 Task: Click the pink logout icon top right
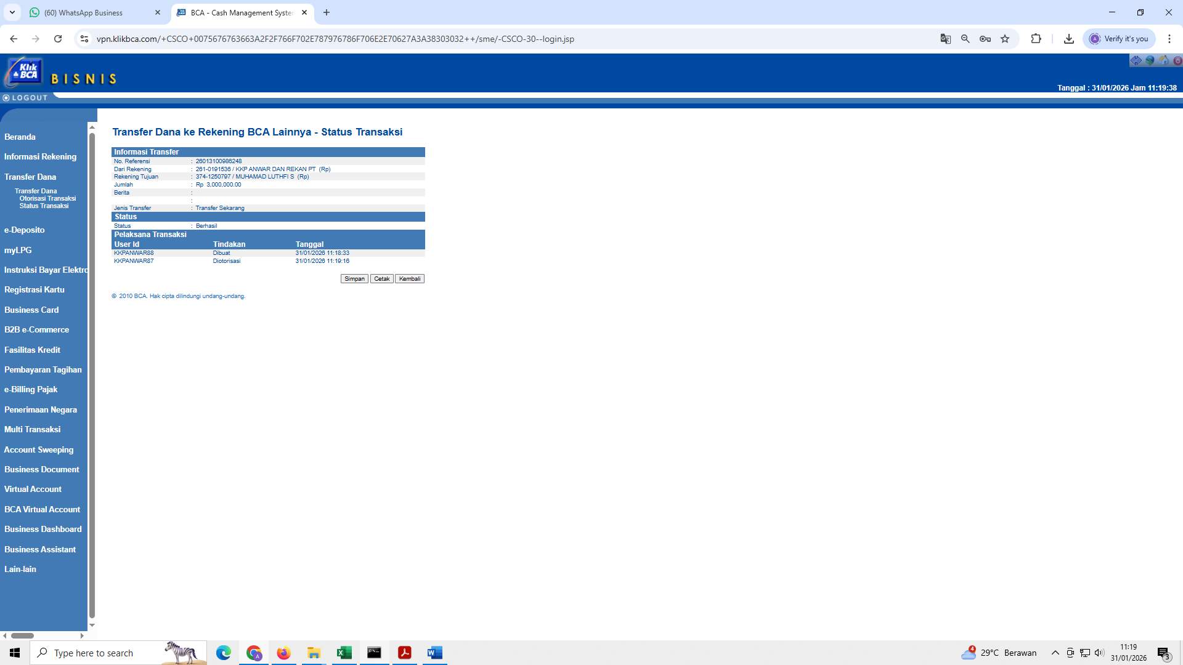(1178, 60)
